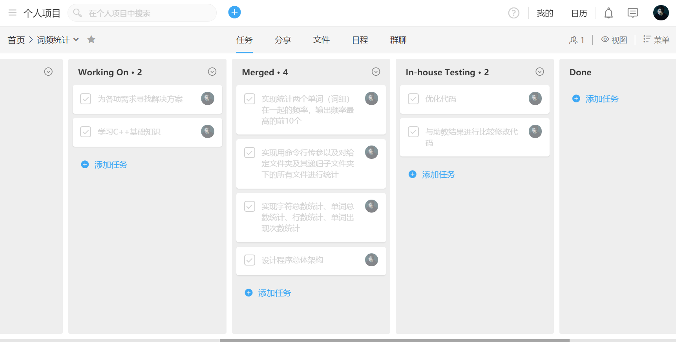
Task: Click the assignee avatar on 为各项需求寻找解决方案
Action: click(208, 98)
